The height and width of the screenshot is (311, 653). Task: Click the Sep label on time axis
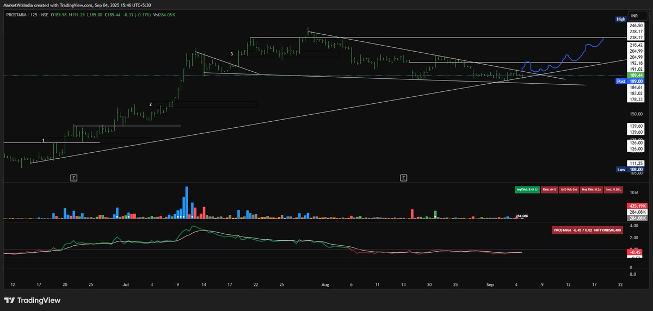[490, 284]
